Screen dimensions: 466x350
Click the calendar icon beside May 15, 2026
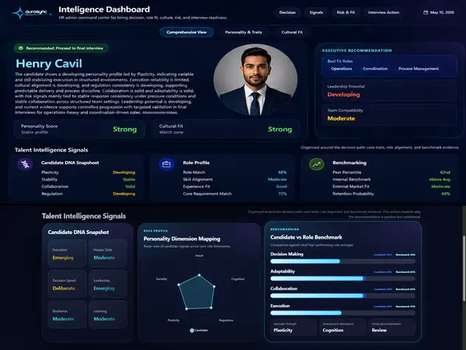(426, 12)
